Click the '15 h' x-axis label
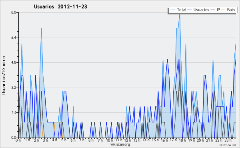 pos(155,140)
